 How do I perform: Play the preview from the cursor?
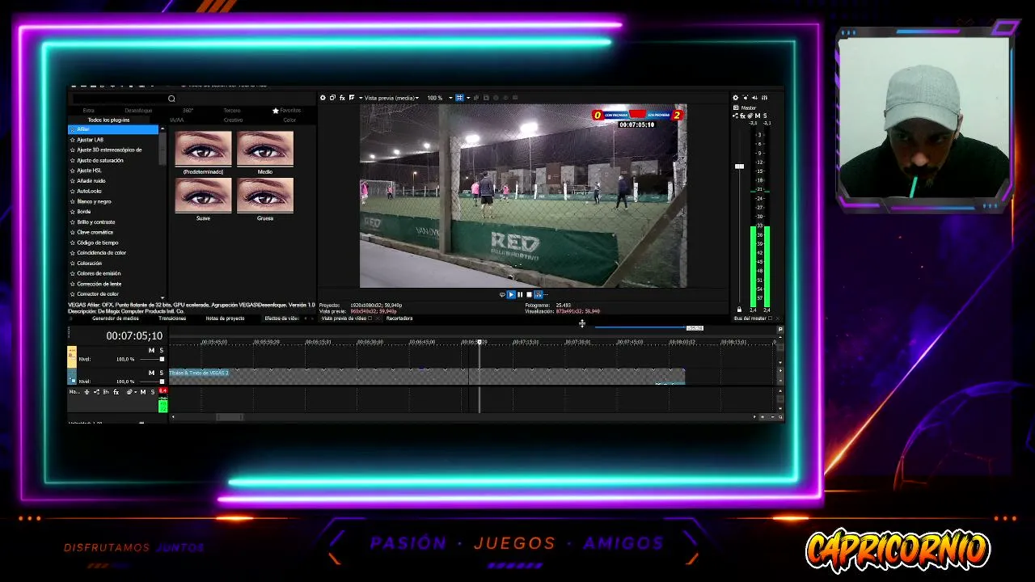coord(511,295)
